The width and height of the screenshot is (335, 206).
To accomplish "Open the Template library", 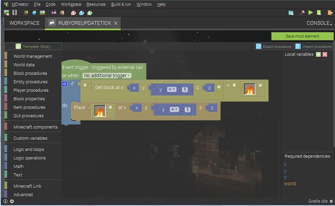I will click(33, 46).
